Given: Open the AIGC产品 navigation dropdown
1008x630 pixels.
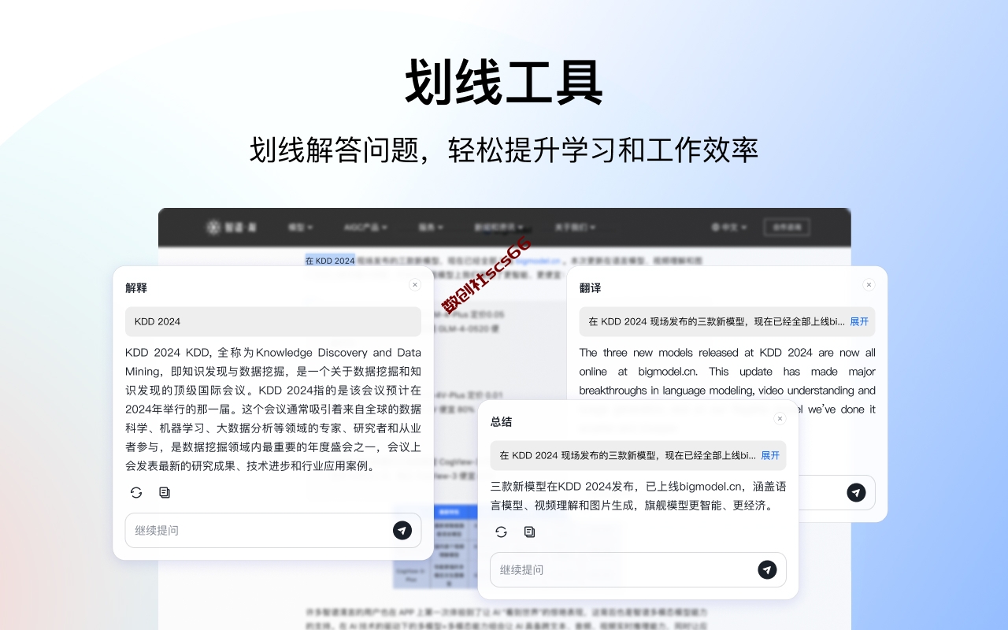Looking at the screenshot, I should [x=366, y=228].
